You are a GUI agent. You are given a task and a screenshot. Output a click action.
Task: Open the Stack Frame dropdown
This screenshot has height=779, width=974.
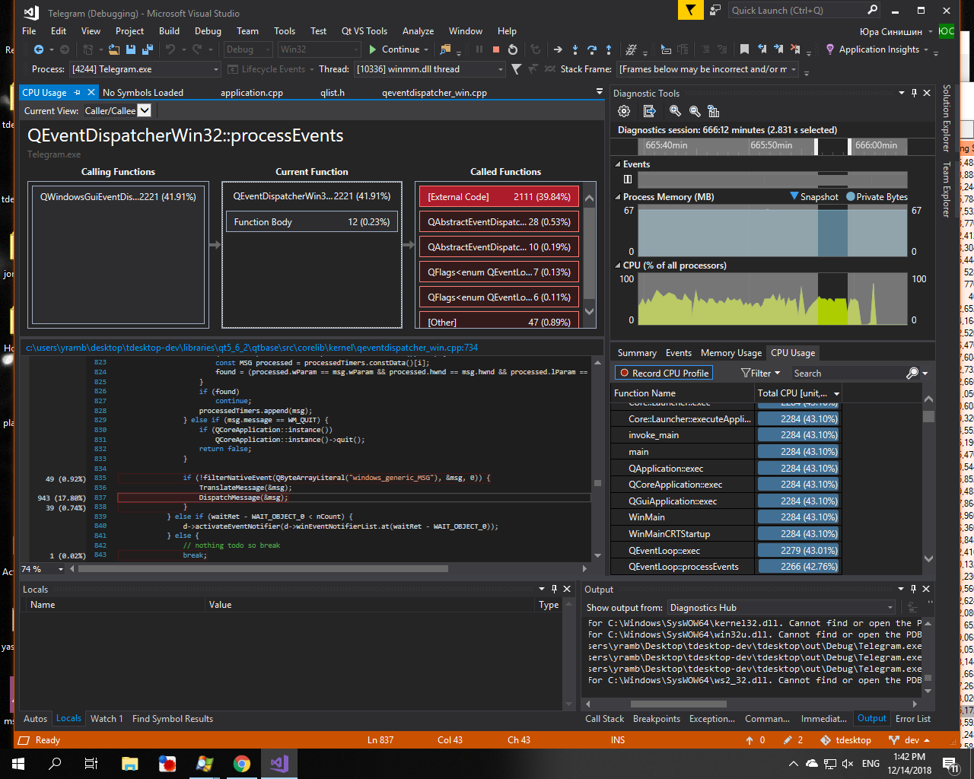tap(793, 69)
